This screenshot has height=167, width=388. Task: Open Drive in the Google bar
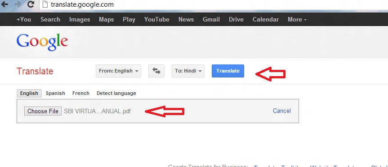[236, 19]
